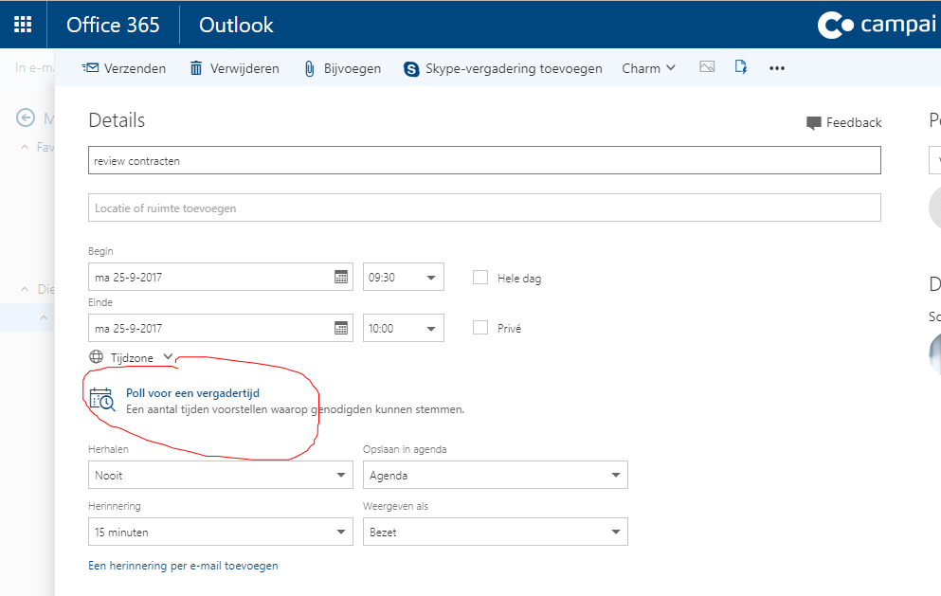
Task: Click the review contracten subject field
Action: coord(484,160)
